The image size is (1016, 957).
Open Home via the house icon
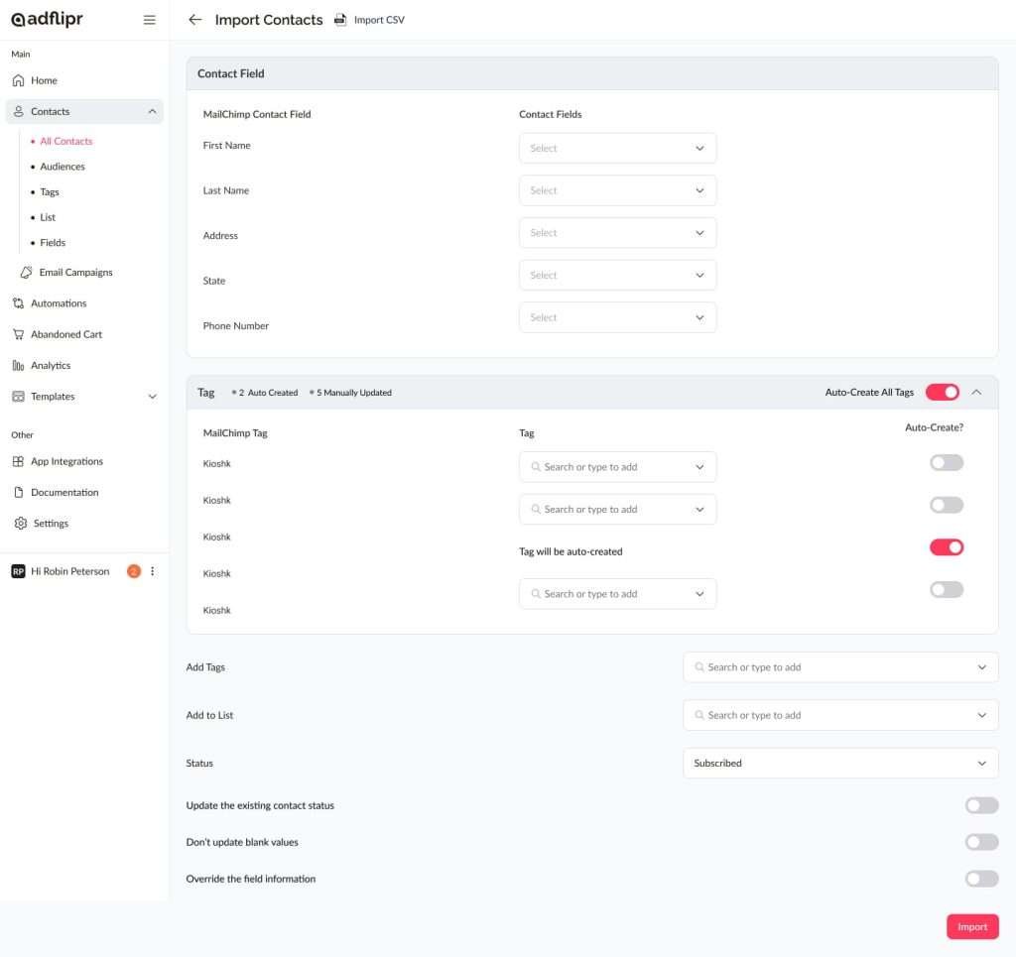point(18,80)
